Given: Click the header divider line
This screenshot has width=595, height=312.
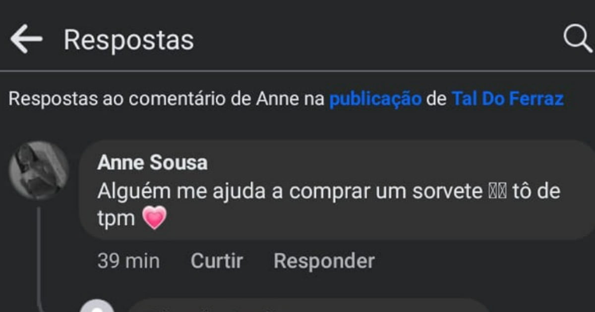Looking at the screenshot, I should pos(297,71).
